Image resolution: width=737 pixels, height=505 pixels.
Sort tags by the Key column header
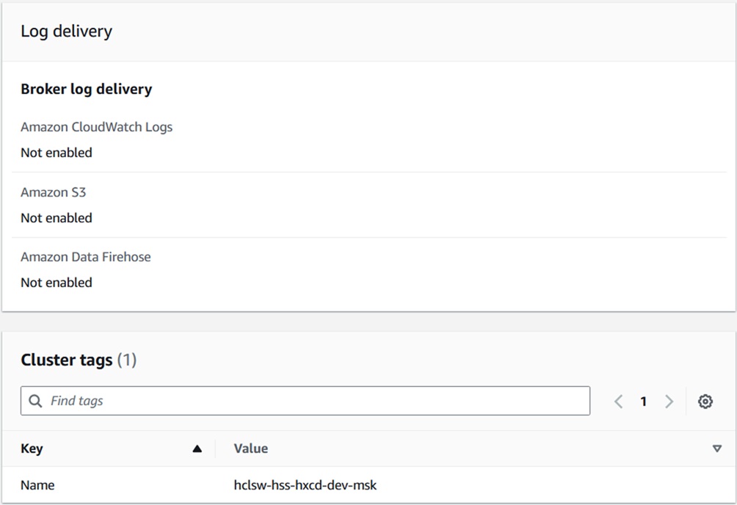pyautogui.click(x=32, y=448)
